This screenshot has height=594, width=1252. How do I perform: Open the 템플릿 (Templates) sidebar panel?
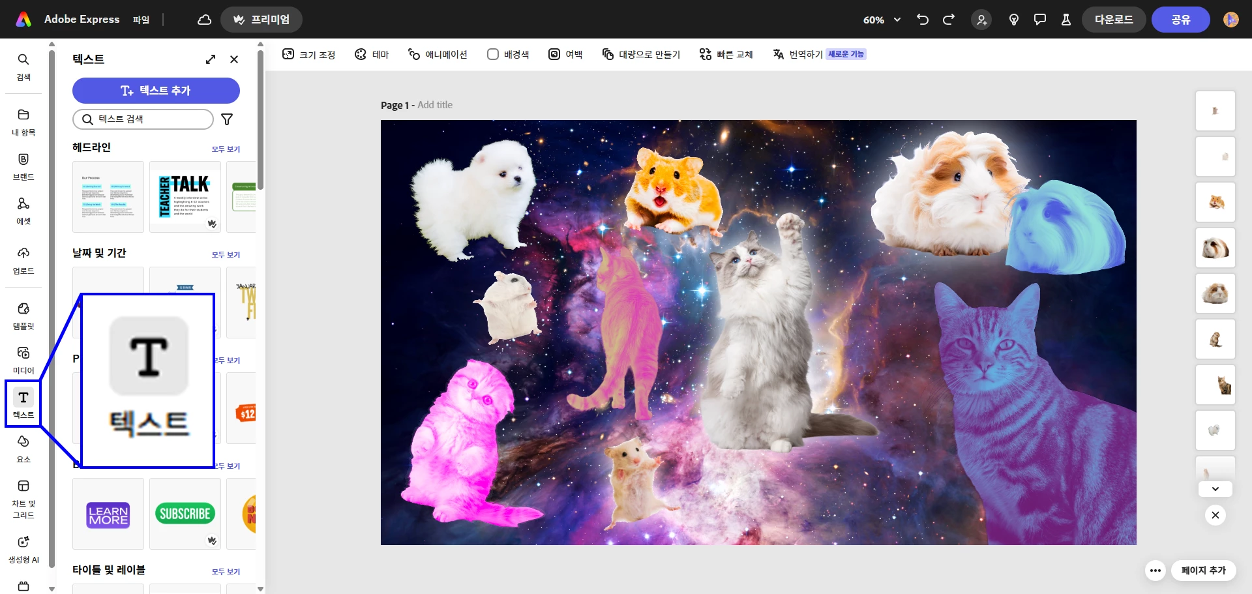[x=23, y=316]
